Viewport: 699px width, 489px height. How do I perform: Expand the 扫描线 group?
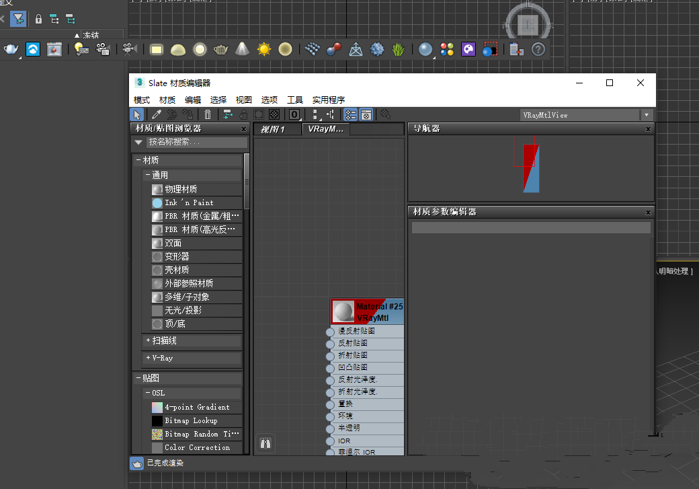pos(148,340)
